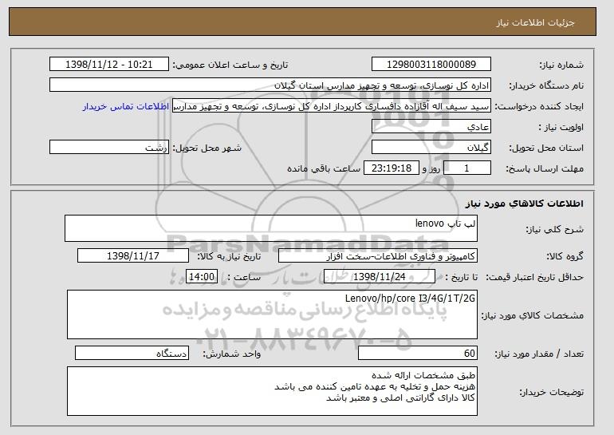614x435 pixels.
Task: Open the buyer contact information link
Action: tap(126, 106)
